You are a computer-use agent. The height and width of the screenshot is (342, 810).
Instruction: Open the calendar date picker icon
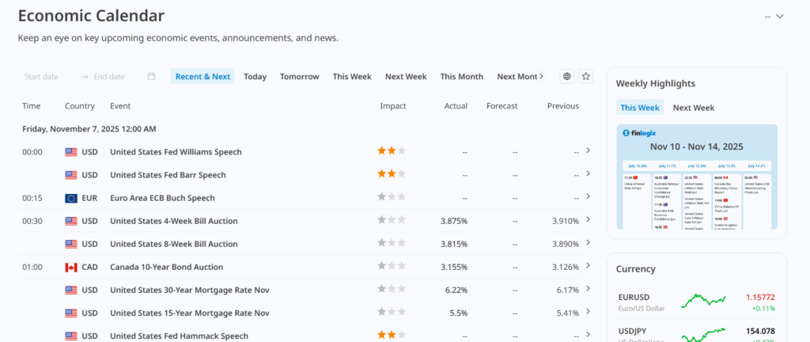pos(151,77)
